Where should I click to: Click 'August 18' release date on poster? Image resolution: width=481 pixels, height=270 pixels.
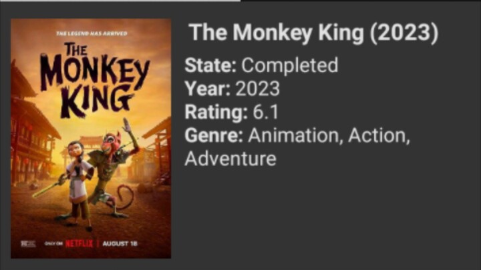click(x=121, y=243)
